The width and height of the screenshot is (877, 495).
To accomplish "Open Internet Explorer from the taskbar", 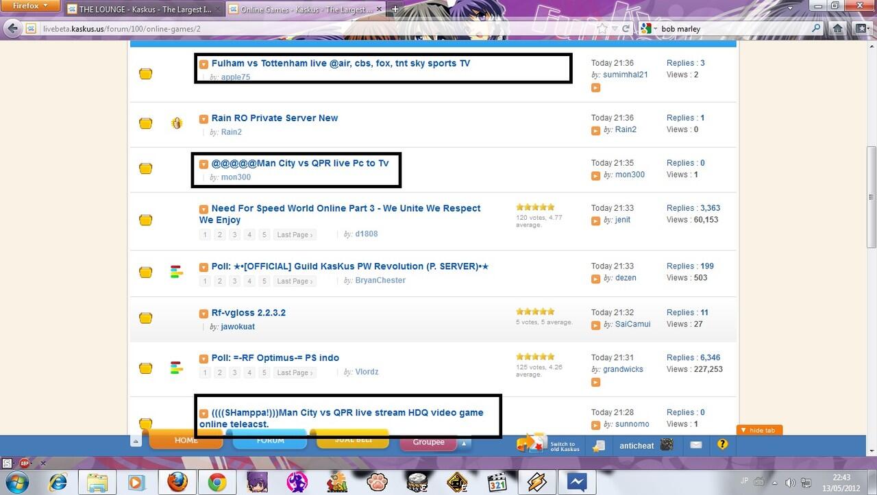I will pyautogui.click(x=58, y=483).
